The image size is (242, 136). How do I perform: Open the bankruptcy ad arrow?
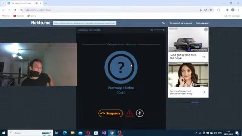point(204,92)
